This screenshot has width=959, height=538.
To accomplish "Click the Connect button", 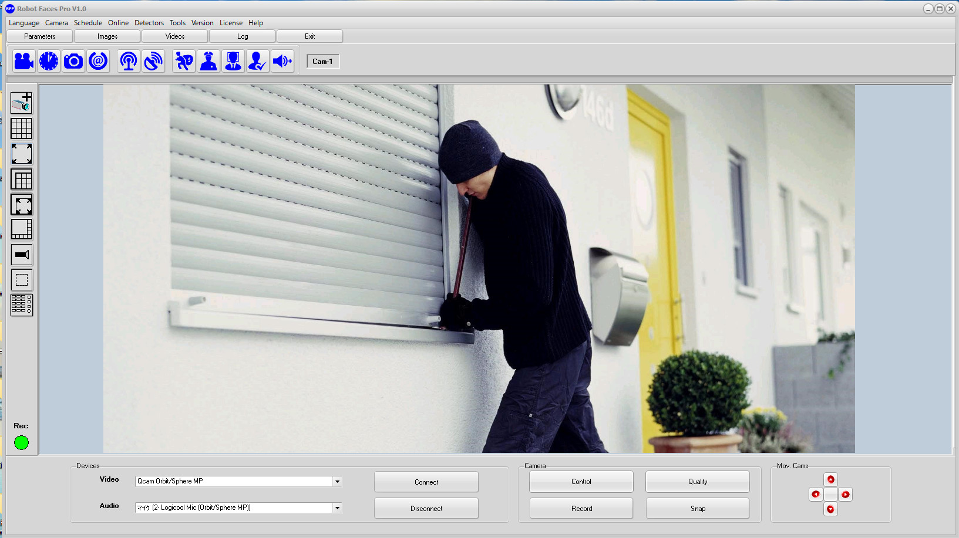I will point(426,482).
